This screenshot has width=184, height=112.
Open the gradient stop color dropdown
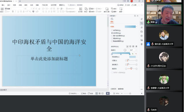tap(136, 57)
